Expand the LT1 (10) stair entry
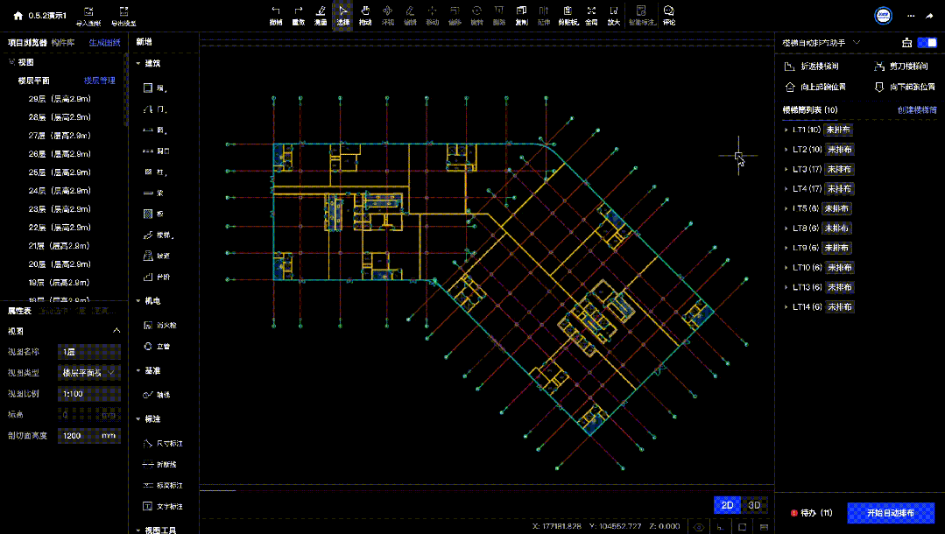This screenshot has width=945, height=534. click(786, 130)
